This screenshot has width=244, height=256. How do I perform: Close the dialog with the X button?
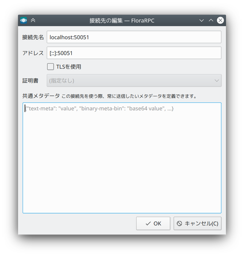(220, 21)
